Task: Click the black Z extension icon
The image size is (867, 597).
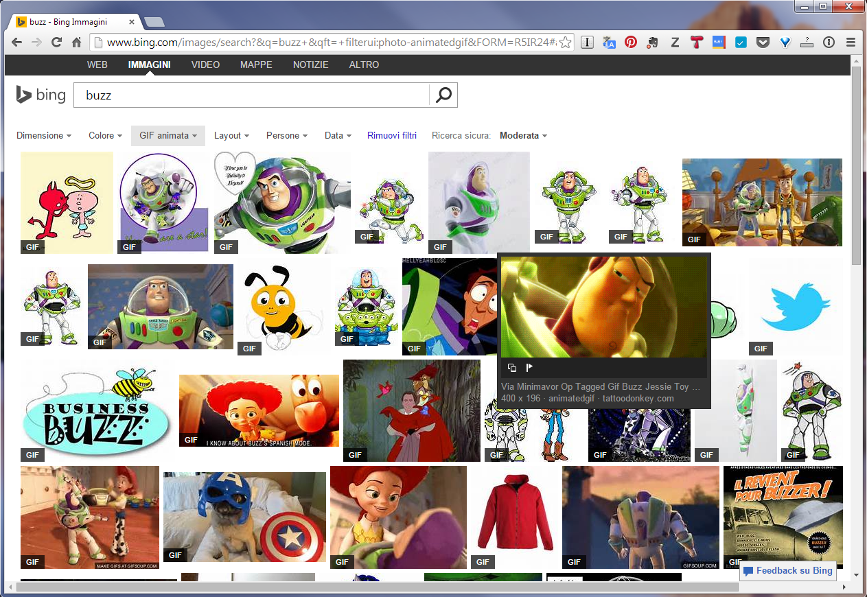Action: (x=675, y=43)
